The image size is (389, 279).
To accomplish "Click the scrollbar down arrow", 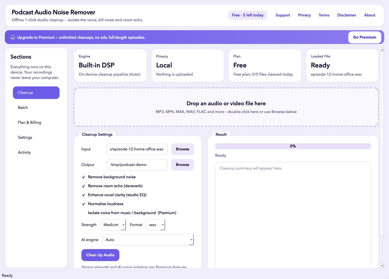I will point(382,266).
